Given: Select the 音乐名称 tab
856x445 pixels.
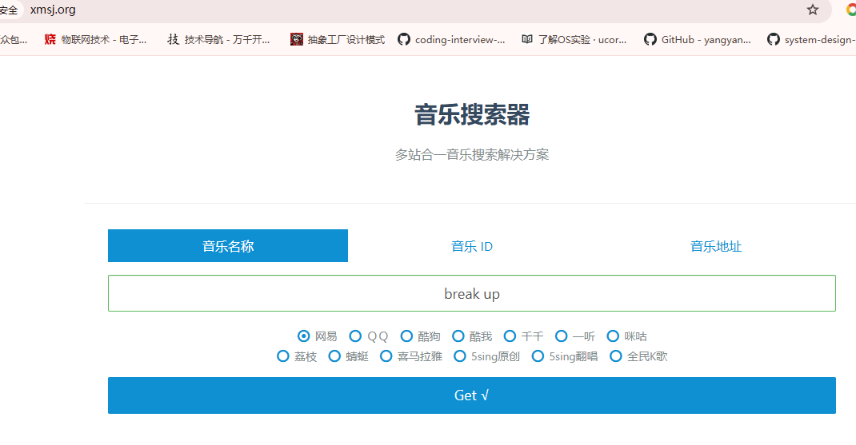Looking at the screenshot, I should point(228,246).
